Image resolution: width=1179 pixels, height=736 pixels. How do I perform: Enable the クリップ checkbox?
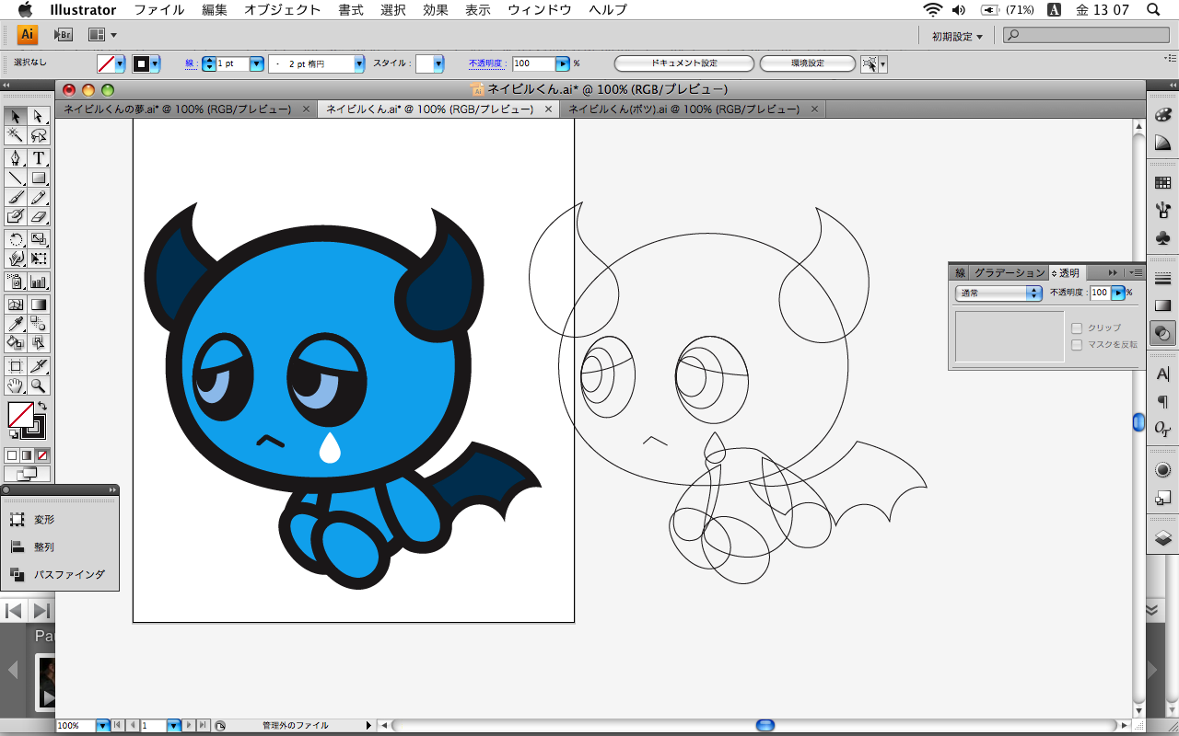pyautogui.click(x=1076, y=328)
